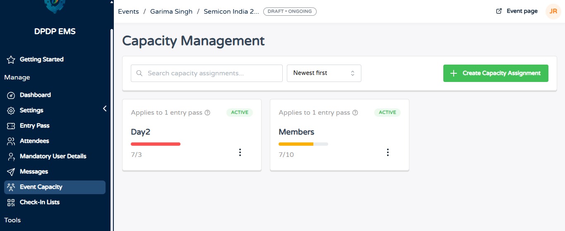Open Dashboard via its gauge icon
565x231 pixels.
(x=11, y=95)
